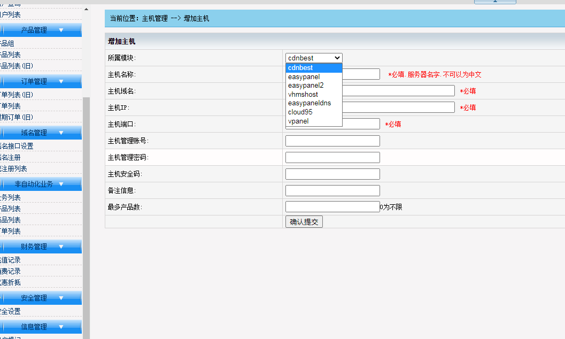Pick vhmshost module option

pos(303,95)
